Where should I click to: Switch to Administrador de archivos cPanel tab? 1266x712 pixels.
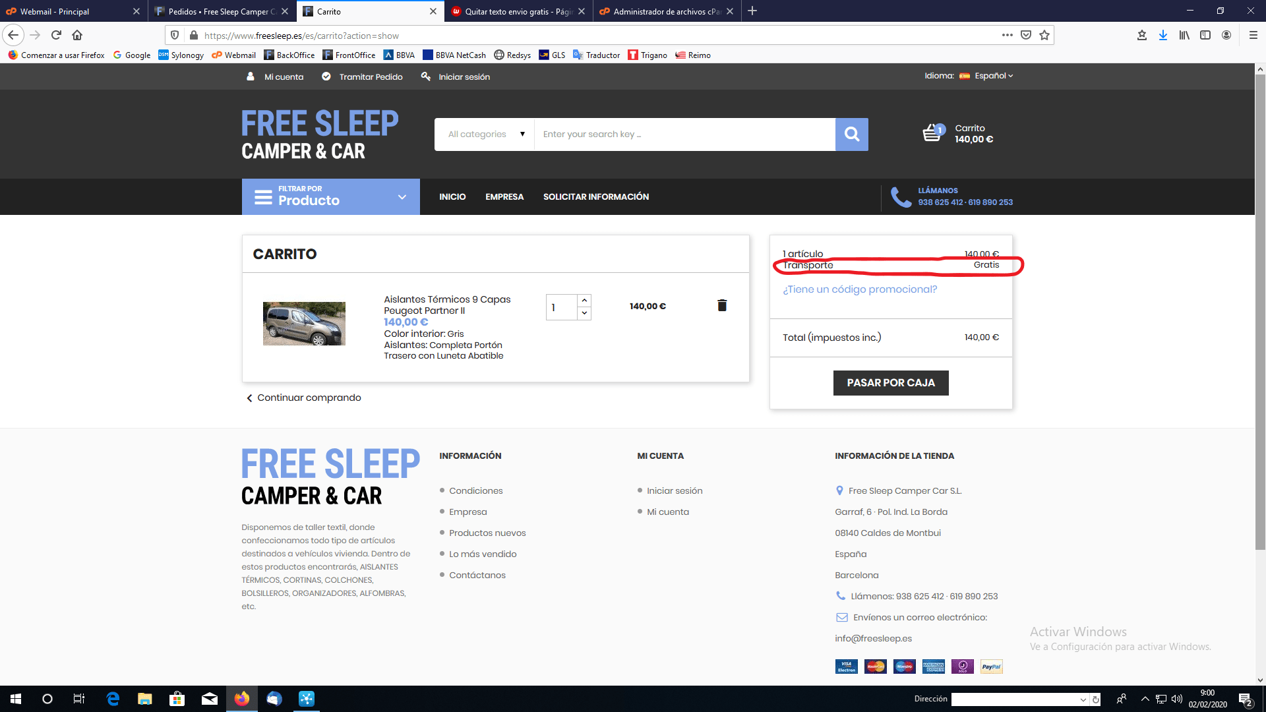[x=666, y=11]
